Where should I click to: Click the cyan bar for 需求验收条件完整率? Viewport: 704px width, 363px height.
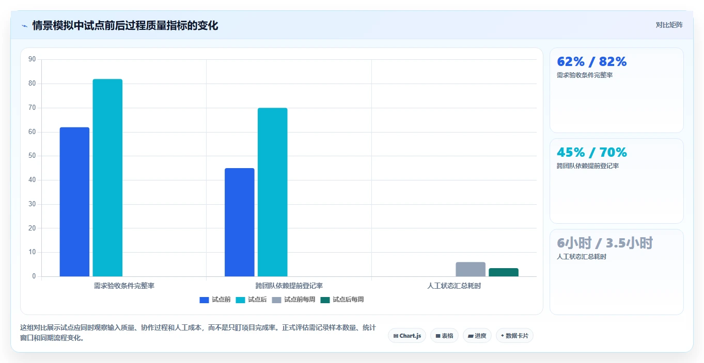click(x=107, y=178)
